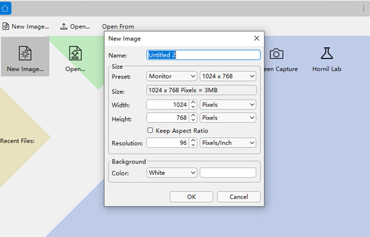Image resolution: width=370 pixels, height=237 pixels.
Task: Click the Cancel button
Action: [239, 197]
